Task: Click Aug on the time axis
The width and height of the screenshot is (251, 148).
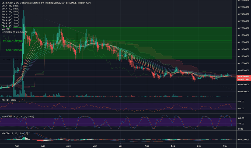Action: pyautogui.click(x=147, y=146)
